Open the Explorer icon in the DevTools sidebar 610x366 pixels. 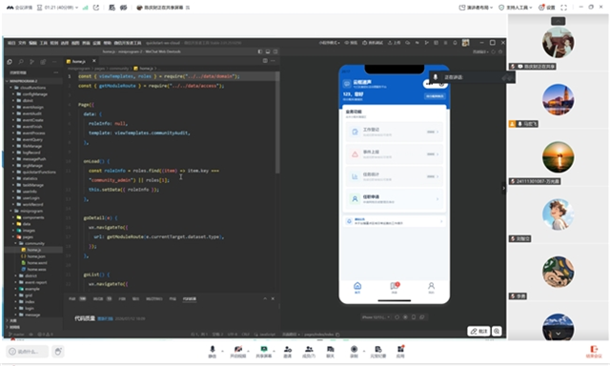point(10,61)
